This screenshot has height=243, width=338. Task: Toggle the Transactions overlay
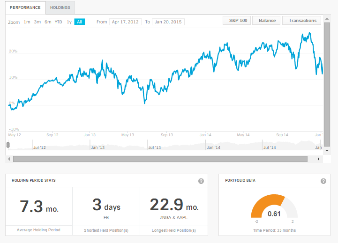302,21
